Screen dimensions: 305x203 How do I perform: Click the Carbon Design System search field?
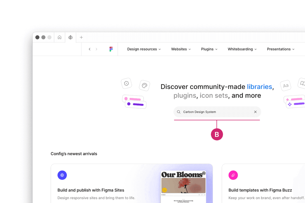[x=216, y=112]
